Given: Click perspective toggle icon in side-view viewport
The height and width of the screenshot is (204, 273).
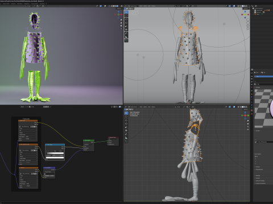Looking at the screenshot, I should point(248,129).
